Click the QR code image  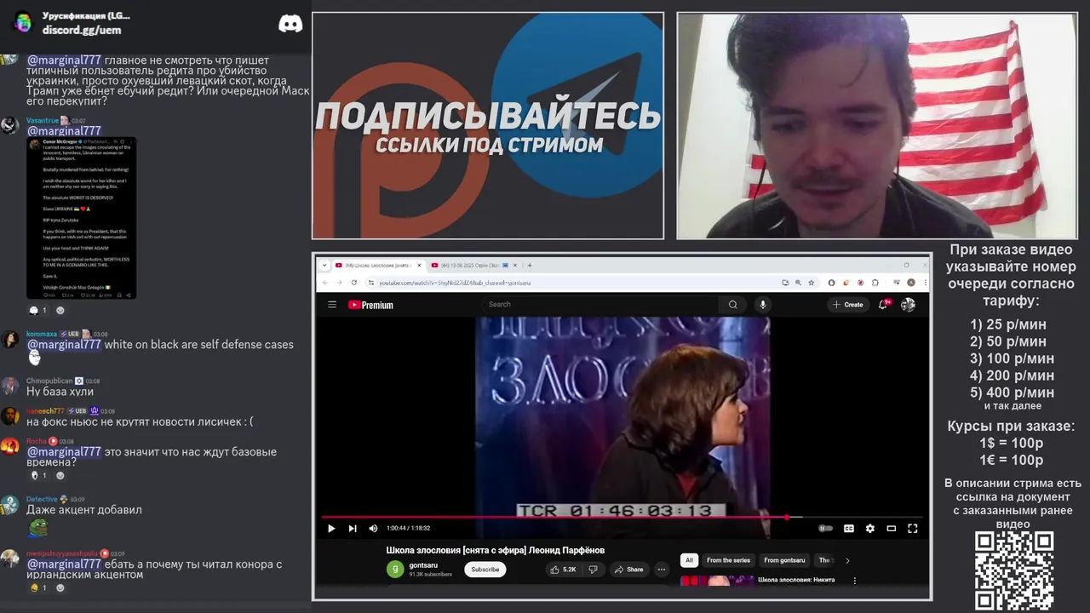[1014, 570]
